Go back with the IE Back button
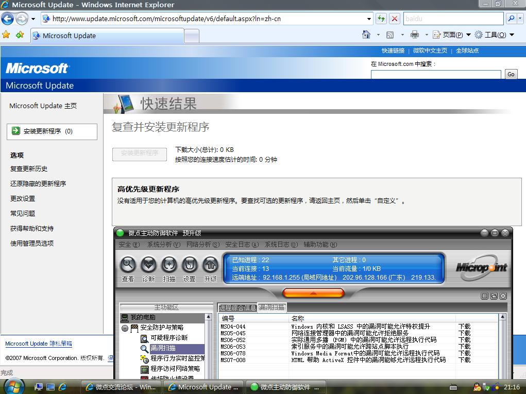Image resolution: width=526 pixels, height=394 pixels. coord(7,19)
